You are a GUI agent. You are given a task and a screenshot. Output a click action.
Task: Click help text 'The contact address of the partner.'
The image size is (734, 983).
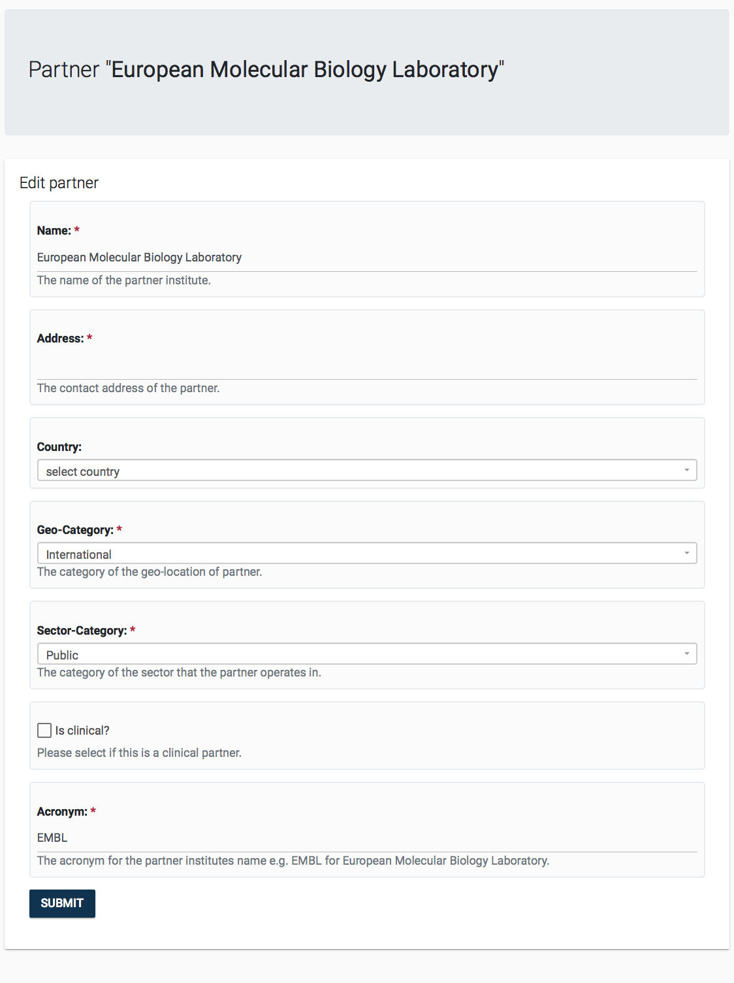pos(128,388)
